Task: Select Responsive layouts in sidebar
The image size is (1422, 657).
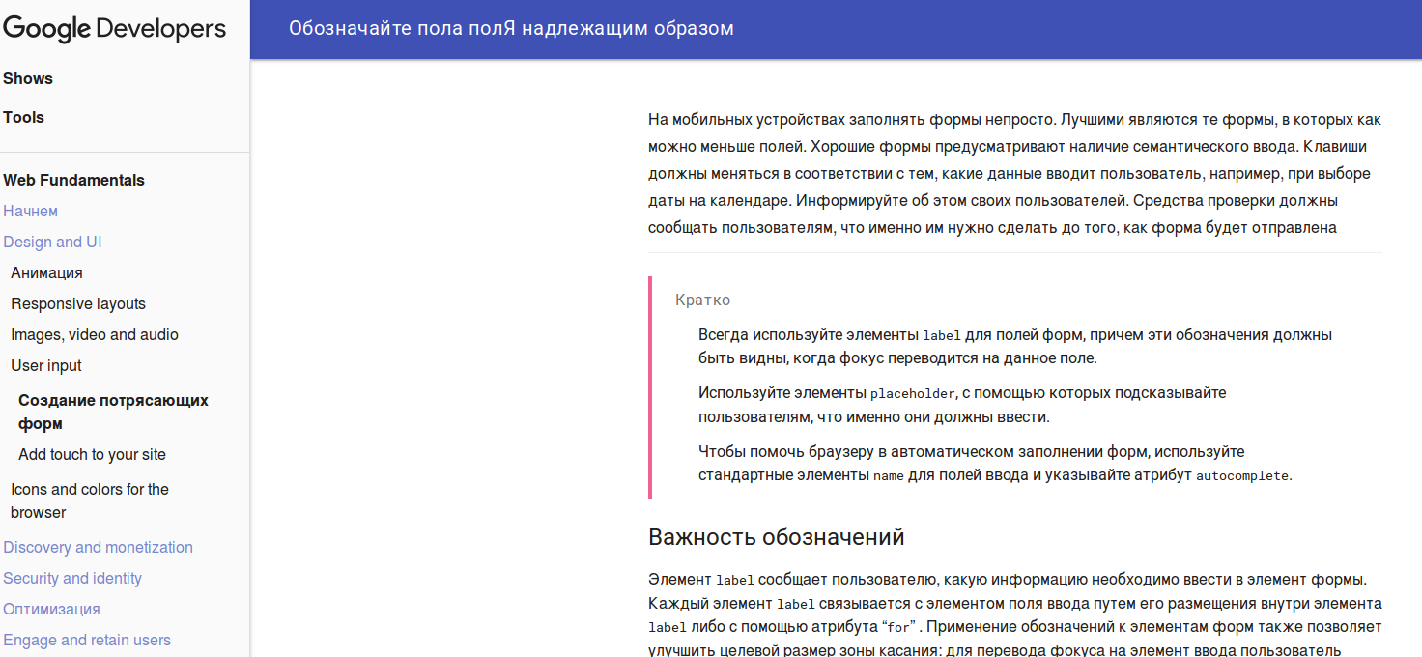Action: coord(78,304)
